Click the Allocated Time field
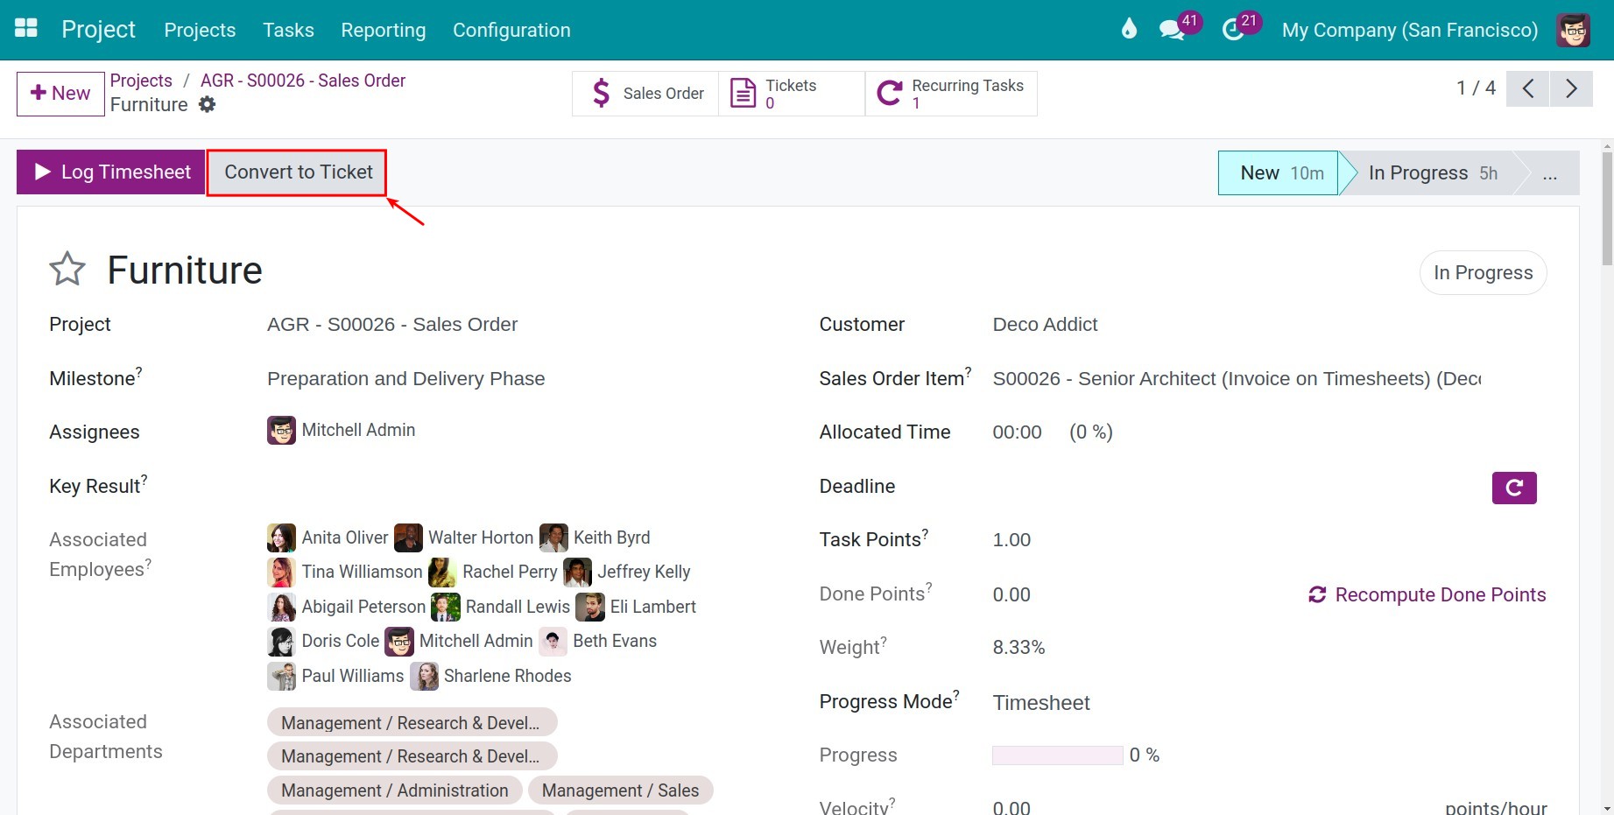This screenshot has height=815, width=1614. (1017, 432)
